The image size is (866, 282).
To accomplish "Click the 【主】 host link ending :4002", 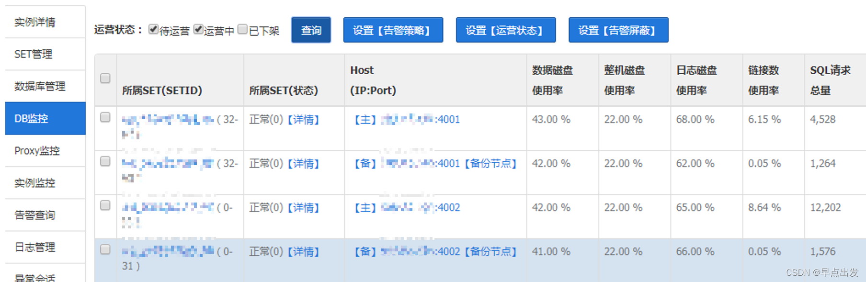I will (x=406, y=208).
